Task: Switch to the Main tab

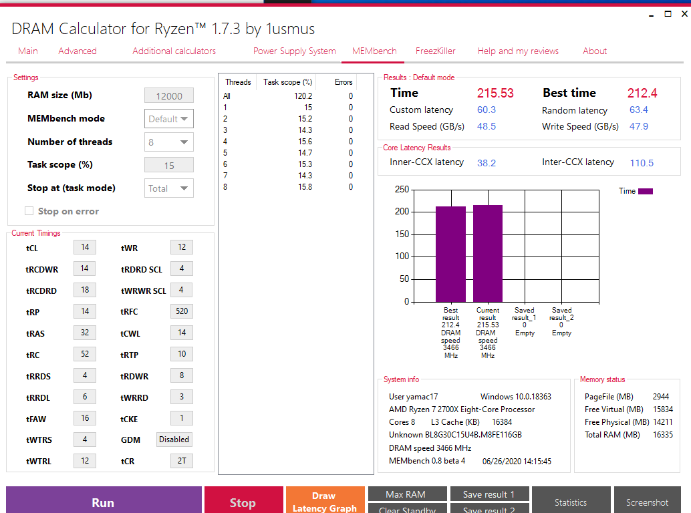Action: tap(28, 51)
